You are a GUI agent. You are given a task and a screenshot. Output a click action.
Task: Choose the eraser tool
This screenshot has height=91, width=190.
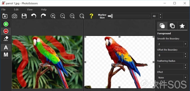click(6, 38)
